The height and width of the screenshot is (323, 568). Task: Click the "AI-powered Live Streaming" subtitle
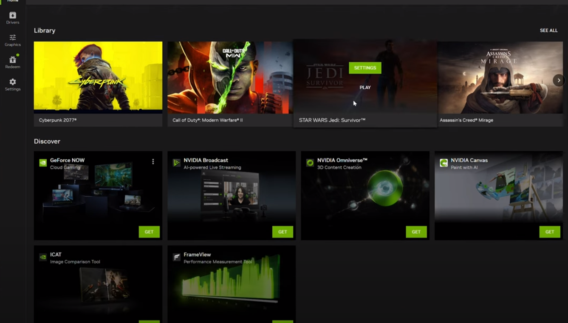[212, 167]
